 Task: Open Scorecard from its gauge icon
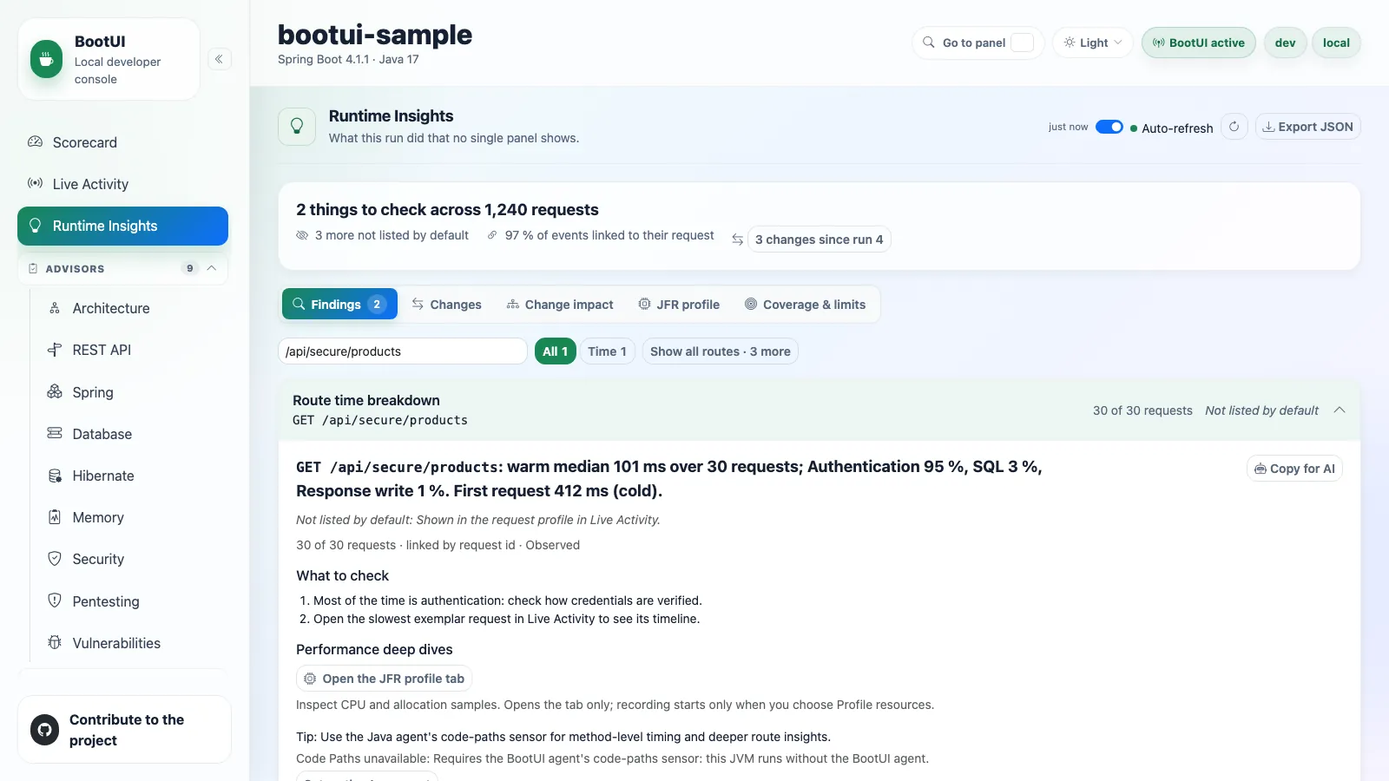tap(35, 141)
